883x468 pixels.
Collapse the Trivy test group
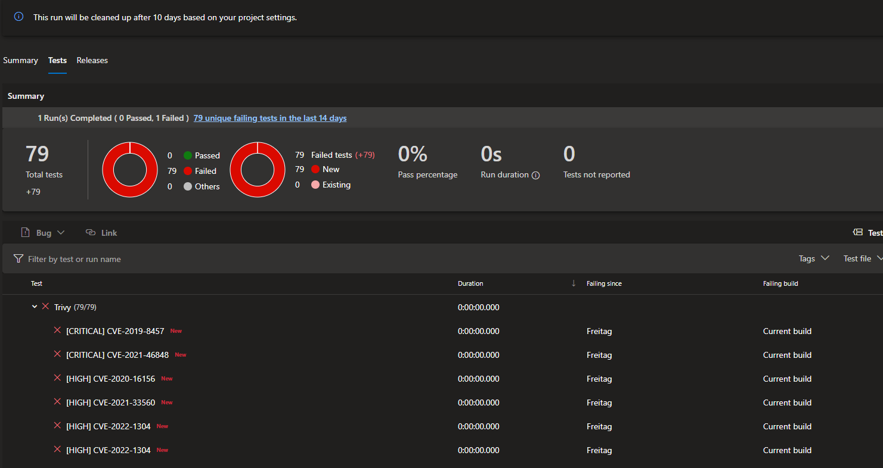34,307
